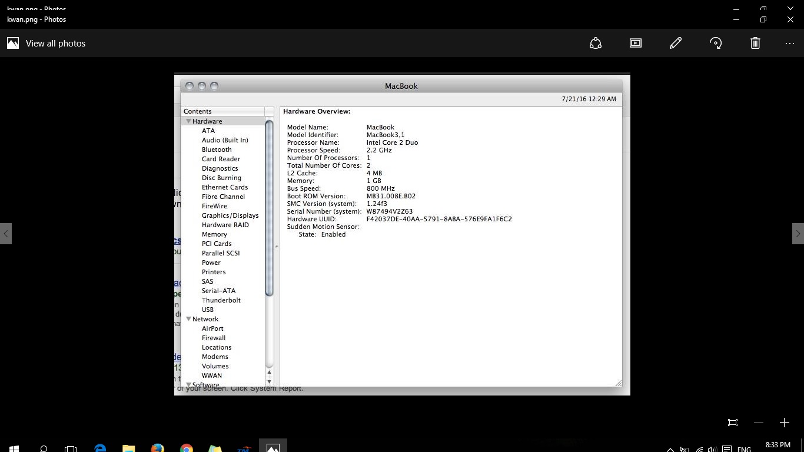This screenshot has width=804, height=452.
Task: Collapse the Hardware disclosure triangle
Action: tap(189, 121)
